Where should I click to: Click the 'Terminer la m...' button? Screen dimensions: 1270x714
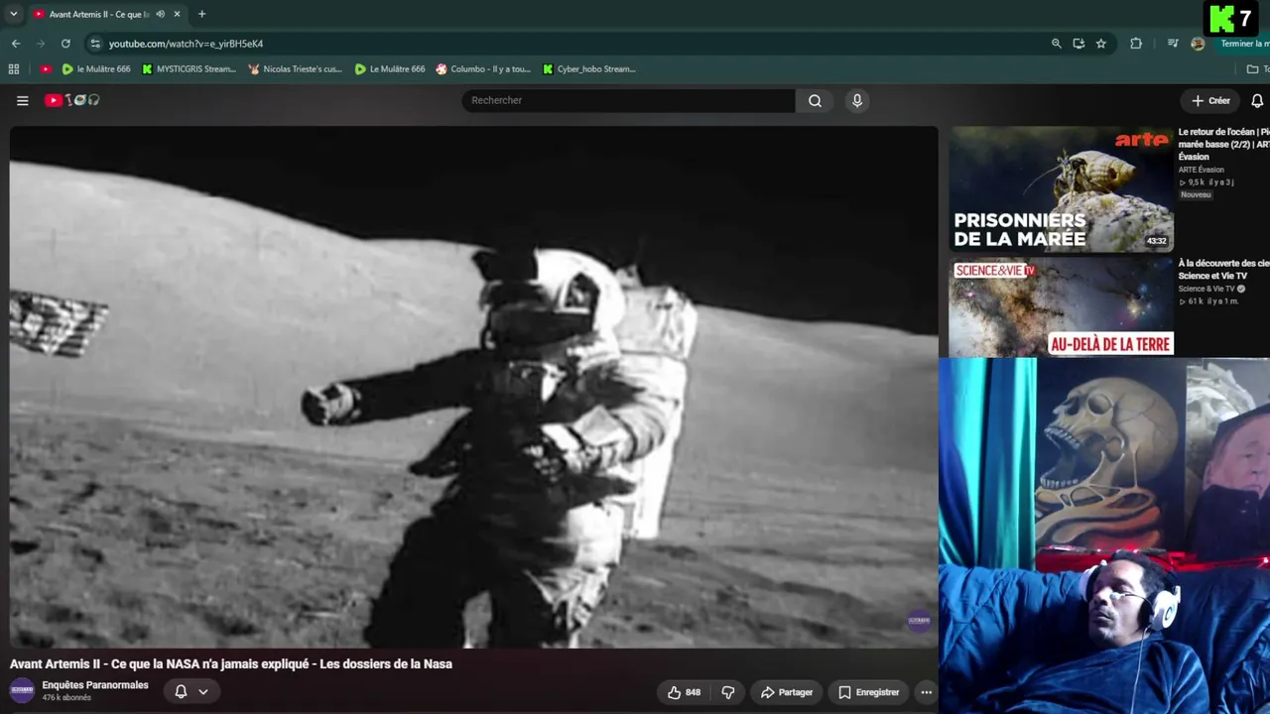[x=1244, y=44]
